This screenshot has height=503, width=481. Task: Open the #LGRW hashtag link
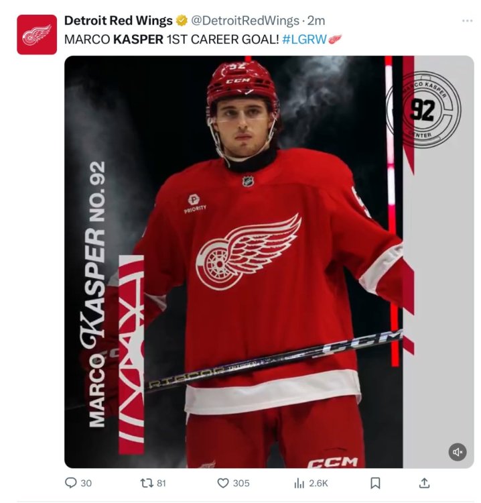pyautogui.click(x=304, y=40)
